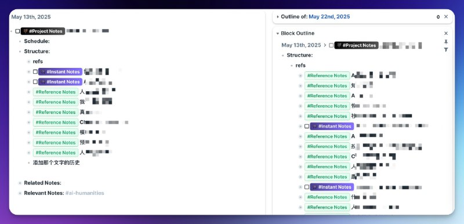Screen dimensions: 464x224
Task: Click the May 13th, 2025 page title
Action: pyautogui.click(x=31, y=17)
